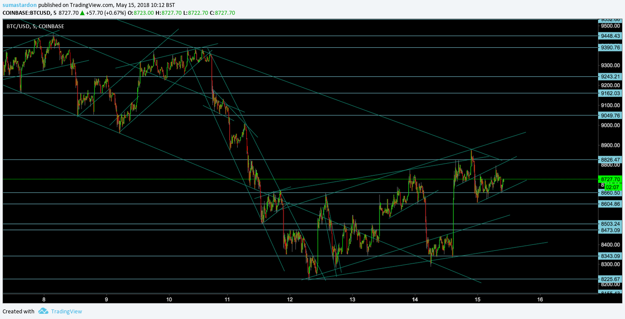Click the 8604.86 price label

pyautogui.click(x=611, y=204)
